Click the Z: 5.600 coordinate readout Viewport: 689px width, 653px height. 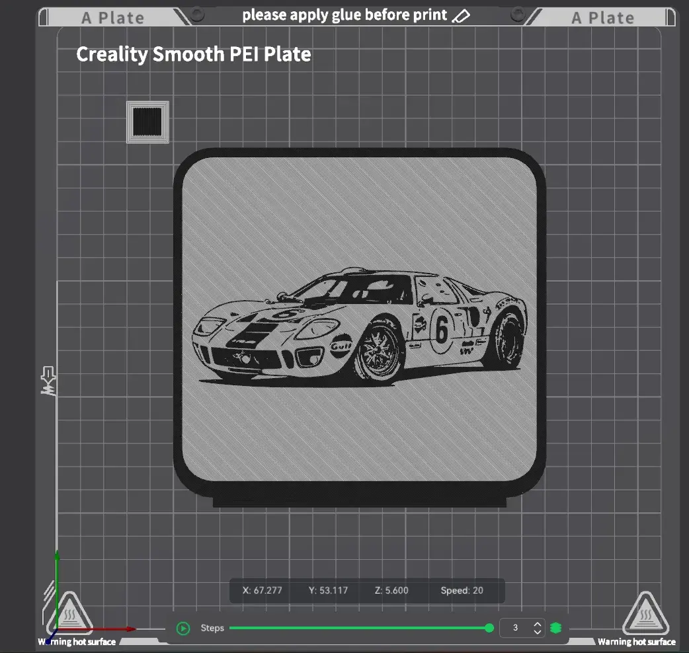(391, 591)
